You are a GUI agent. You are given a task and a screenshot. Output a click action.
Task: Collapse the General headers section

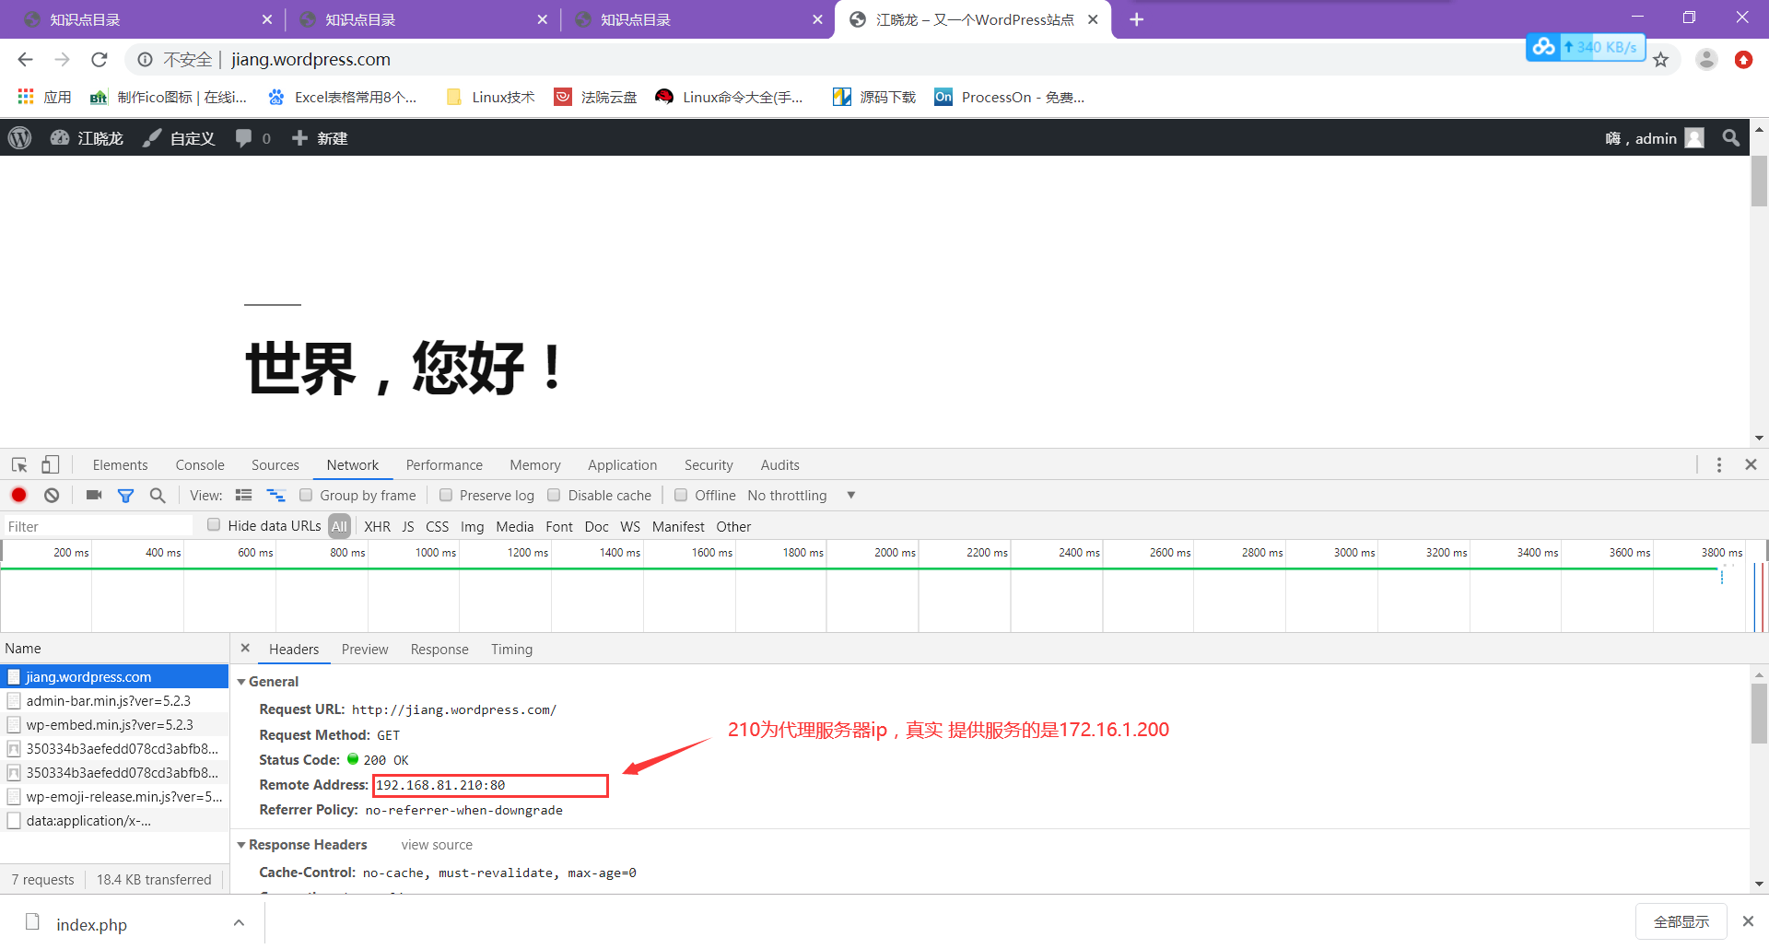[241, 681]
